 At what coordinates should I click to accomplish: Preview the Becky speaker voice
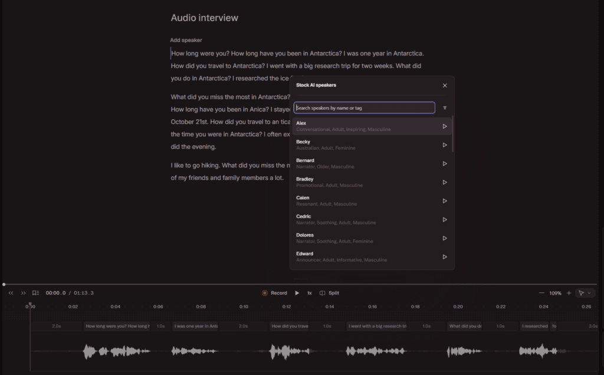[445, 144]
